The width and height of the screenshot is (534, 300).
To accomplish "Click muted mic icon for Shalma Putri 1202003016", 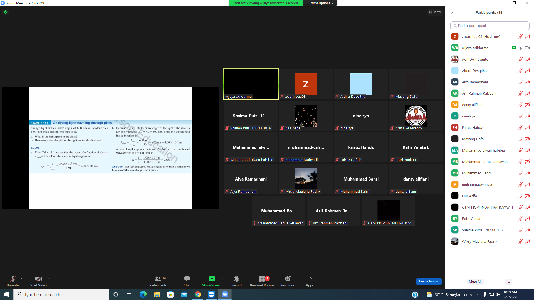I will point(520,230).
